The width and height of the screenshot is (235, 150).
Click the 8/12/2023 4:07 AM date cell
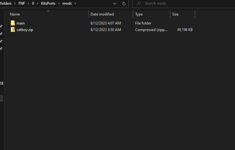[x=106, y=23]
